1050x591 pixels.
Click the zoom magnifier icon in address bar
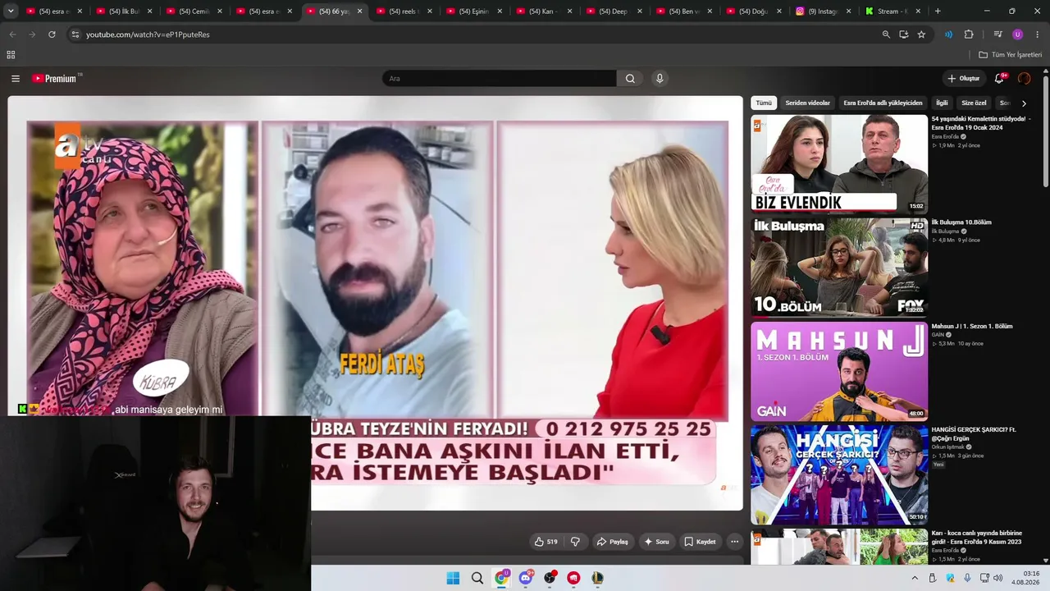886,34
